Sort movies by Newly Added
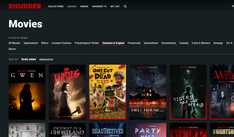The image size is (234, 137). 29,59
